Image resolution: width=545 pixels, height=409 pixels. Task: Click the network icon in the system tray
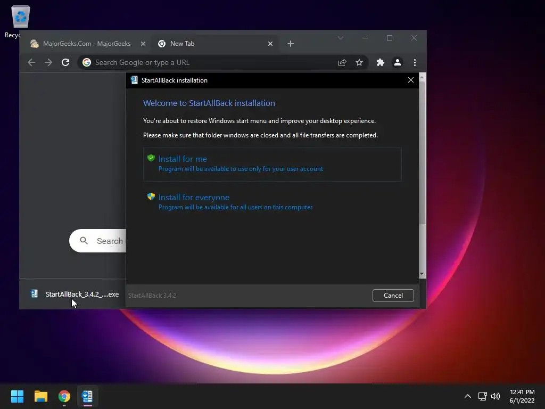pos(482,396)
